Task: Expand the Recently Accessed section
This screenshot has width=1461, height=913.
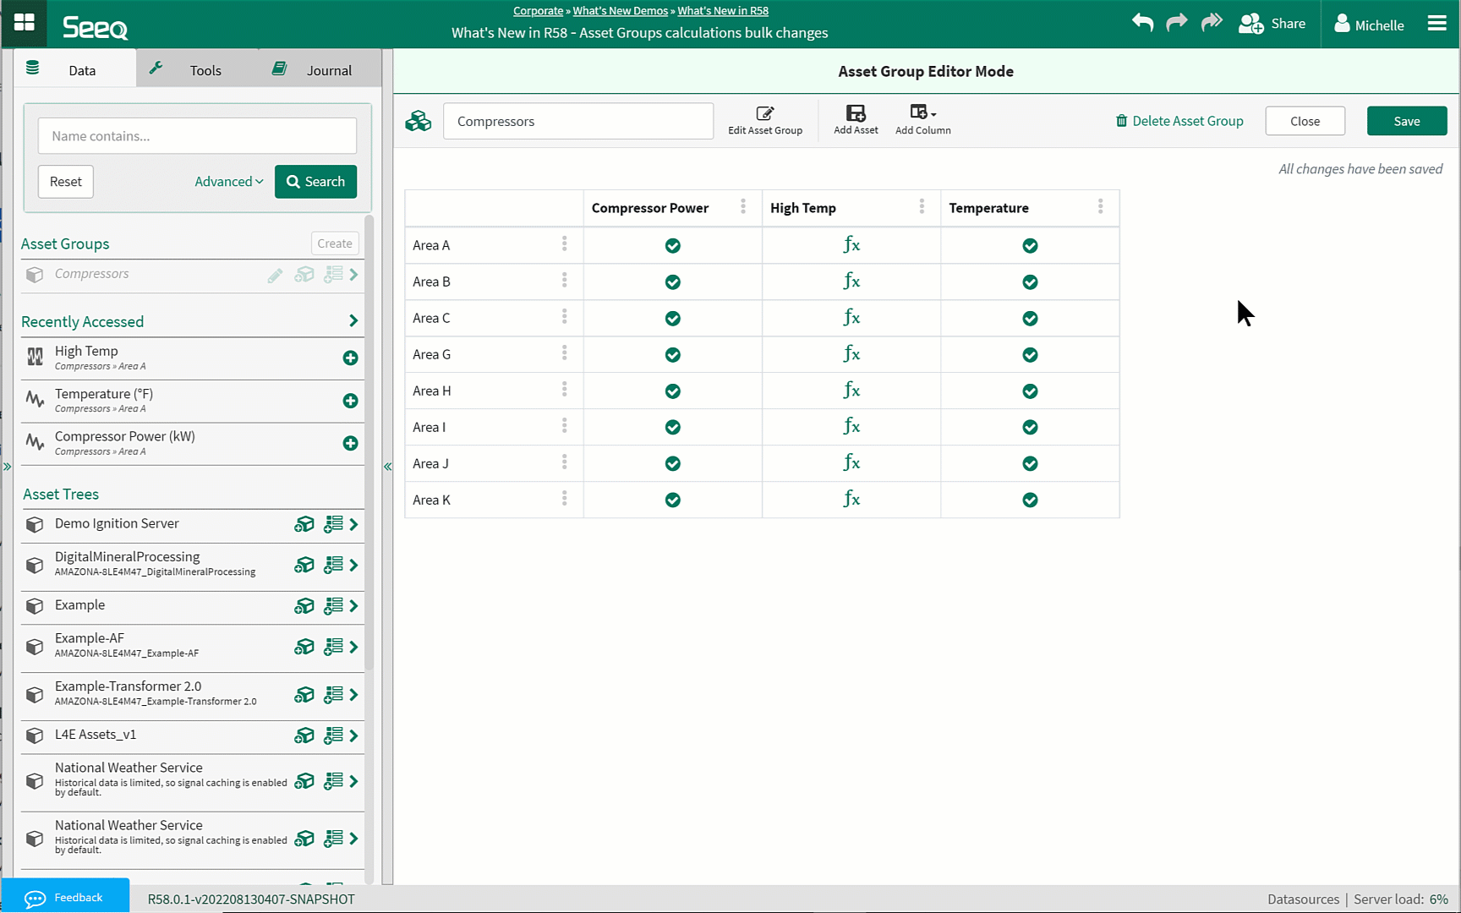Action: point(353,321)
